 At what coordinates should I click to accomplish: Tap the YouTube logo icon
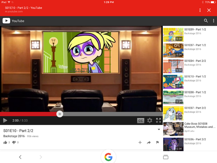coord(6,21)
